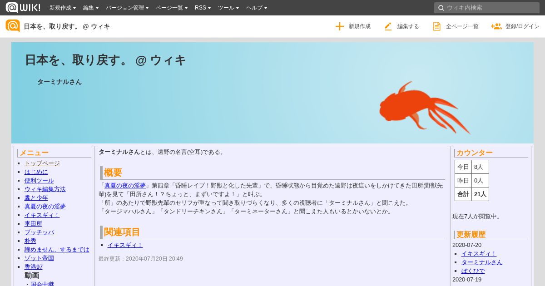Screen dimensions: 545x286
Task: Click the search magnifier icon
Action: click(x=441, y=8)
